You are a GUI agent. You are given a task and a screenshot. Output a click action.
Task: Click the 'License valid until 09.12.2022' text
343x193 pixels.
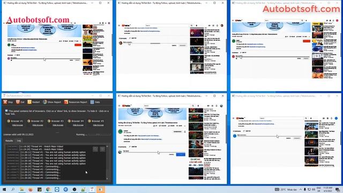(x=18, y=135)
